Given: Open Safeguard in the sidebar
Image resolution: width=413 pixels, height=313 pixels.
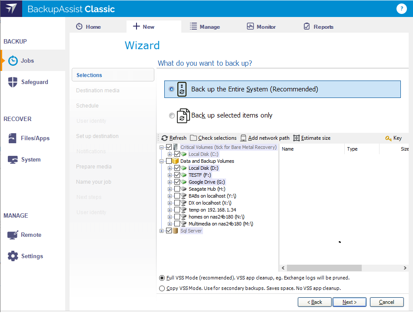Looking at the screenshot, I should (33, 82).
